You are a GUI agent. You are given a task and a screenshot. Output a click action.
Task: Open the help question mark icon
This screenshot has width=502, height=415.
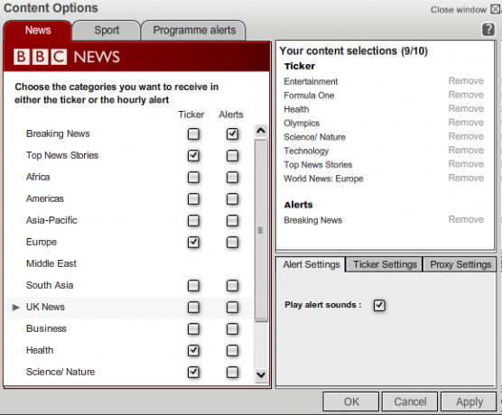tap(488, 30)
